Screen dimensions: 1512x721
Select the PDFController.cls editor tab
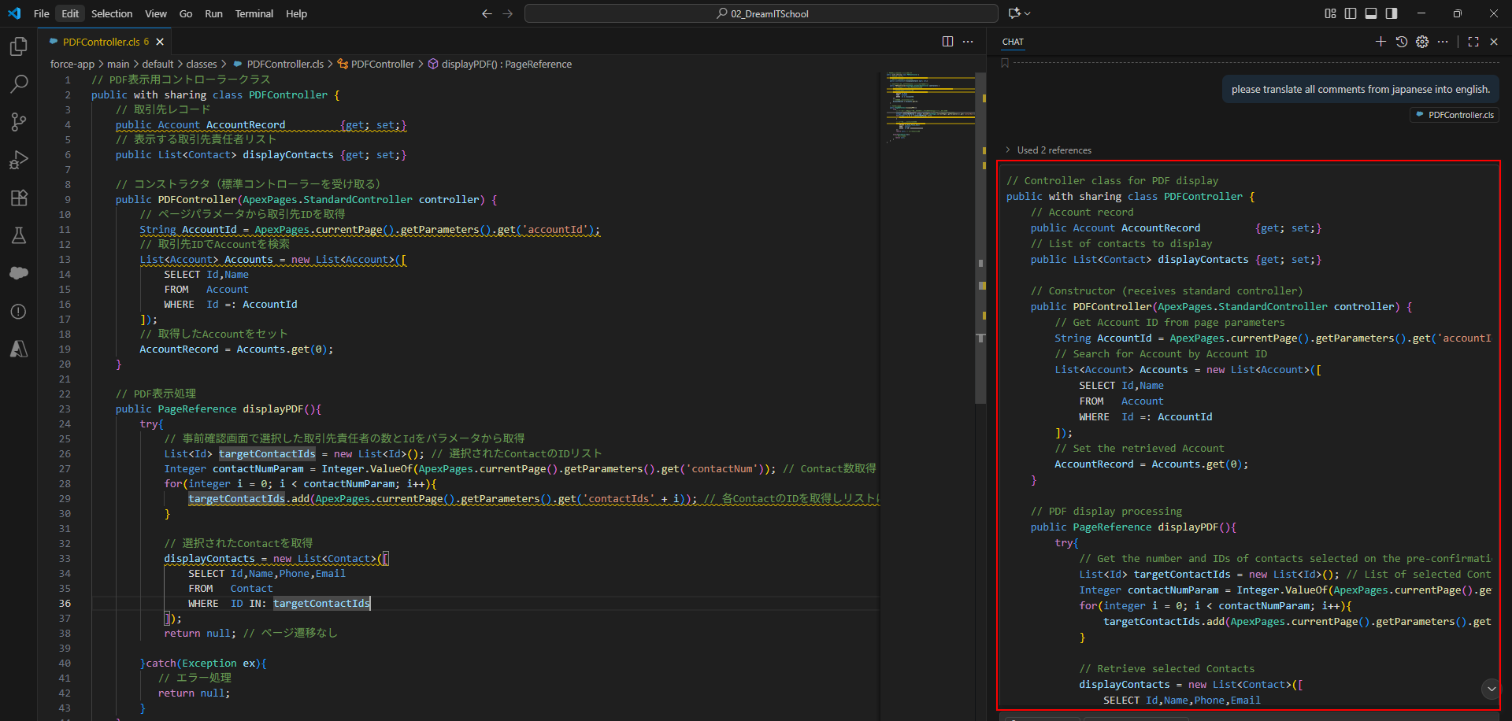coord(101,42)
